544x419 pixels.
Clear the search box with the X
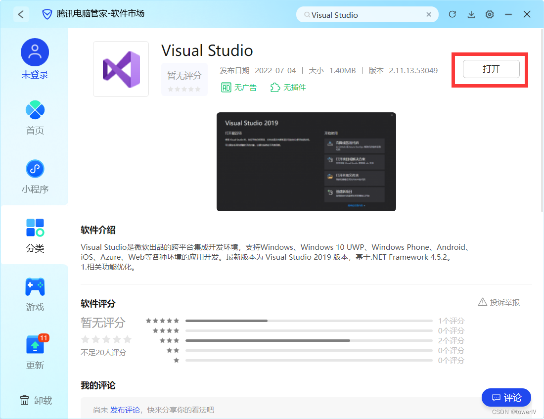[429, 14]
